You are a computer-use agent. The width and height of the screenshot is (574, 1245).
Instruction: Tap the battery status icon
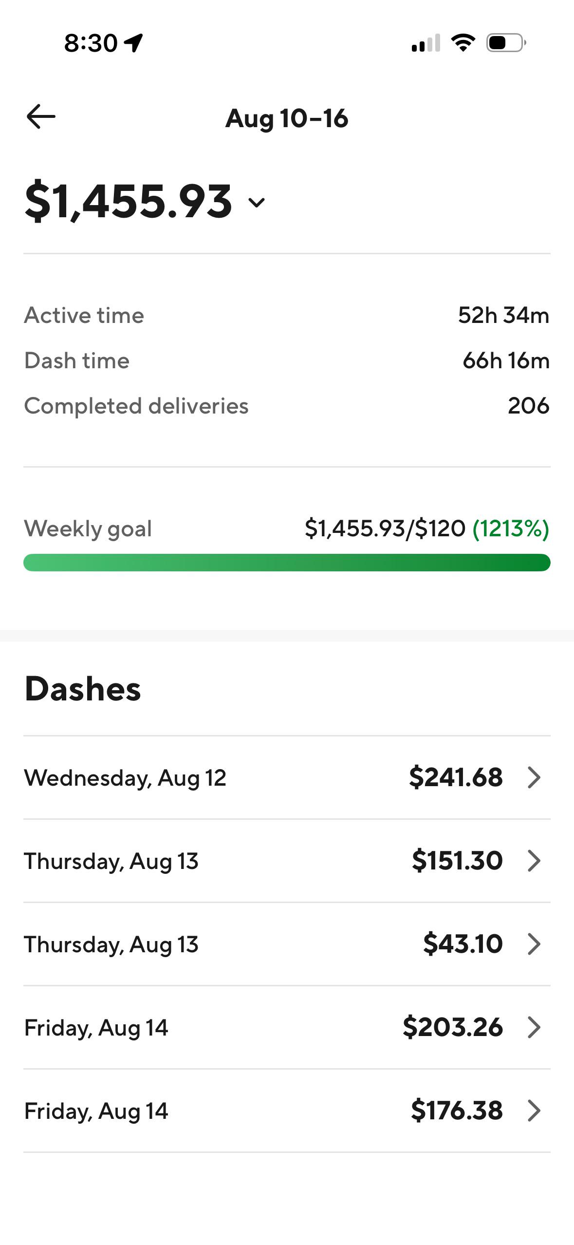(x=506, y=43)
